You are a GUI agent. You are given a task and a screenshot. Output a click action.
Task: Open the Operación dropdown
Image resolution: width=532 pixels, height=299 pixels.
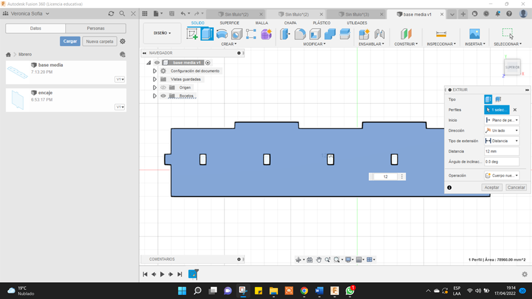pos(501,175)
